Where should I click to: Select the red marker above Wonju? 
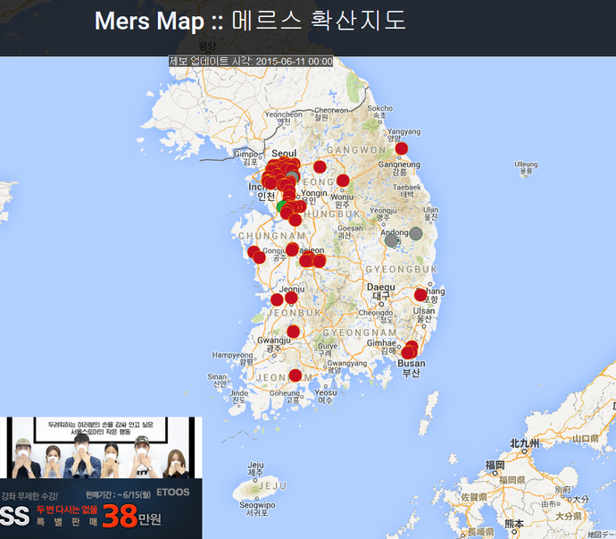pos(343,181)
